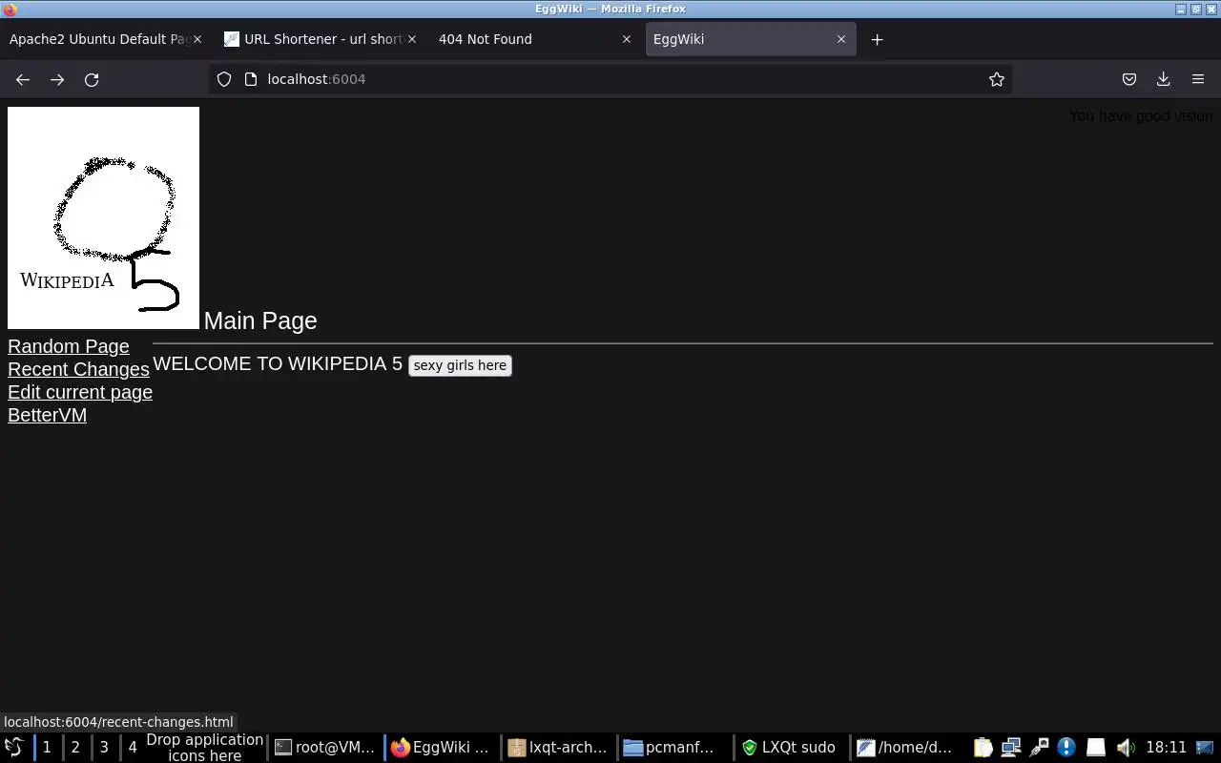Bookmark this page with the star
The height and width of the screenshot is (763, 1221).
pyautogui.click(x=997, y=79)
